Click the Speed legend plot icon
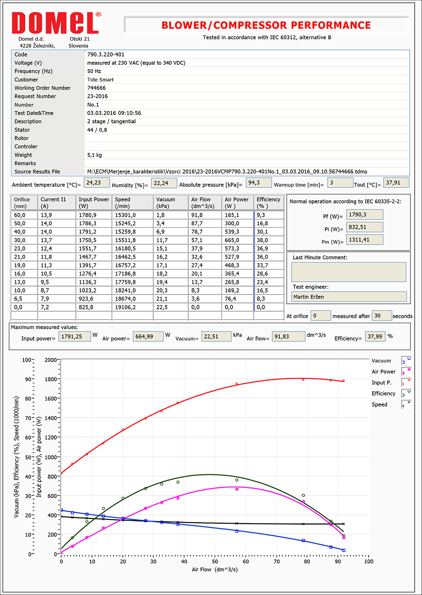Viewport: 422px width, 595px height. pos(406,405)
